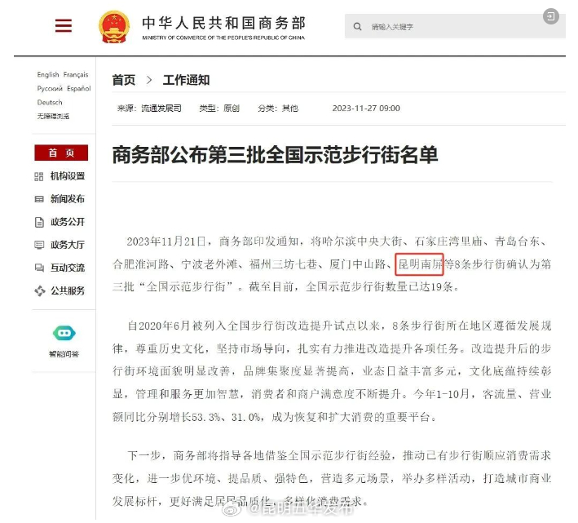Open the red hamburger menu
The width and height of the screenshot is (578, 523).
click(64, 25)
